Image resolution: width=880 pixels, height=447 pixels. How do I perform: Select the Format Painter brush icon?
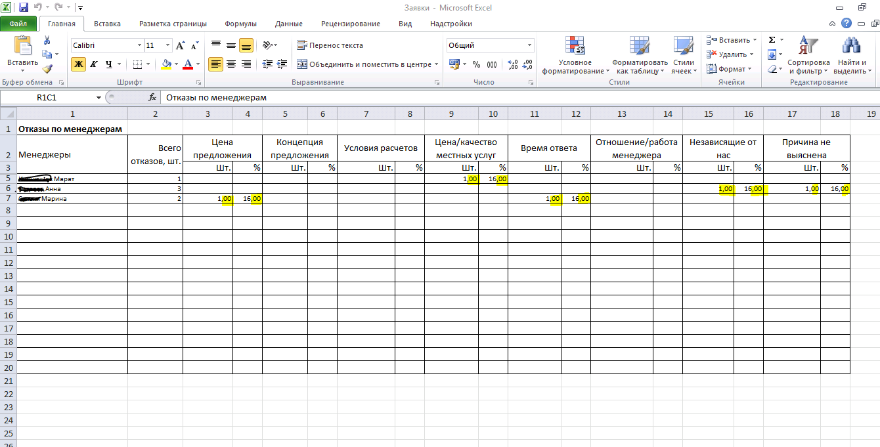point(47,68)
